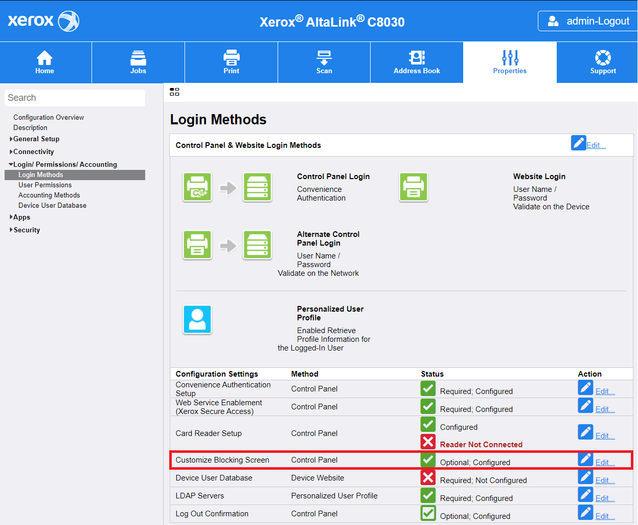Image resolution: width=638 pixels, height=525 pixels.
Task: Click the Search input field
Action: [75, 98]
